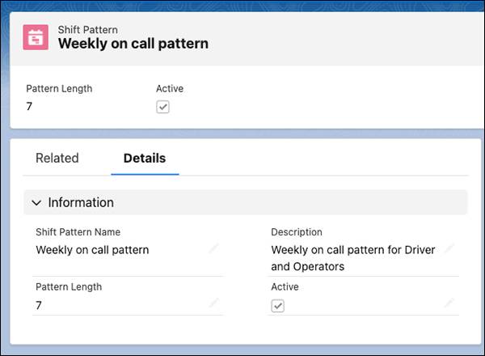Click the Pattern Length value 7 in header
The height and width of the screenshot is (356, 485).
click(29, 106)
